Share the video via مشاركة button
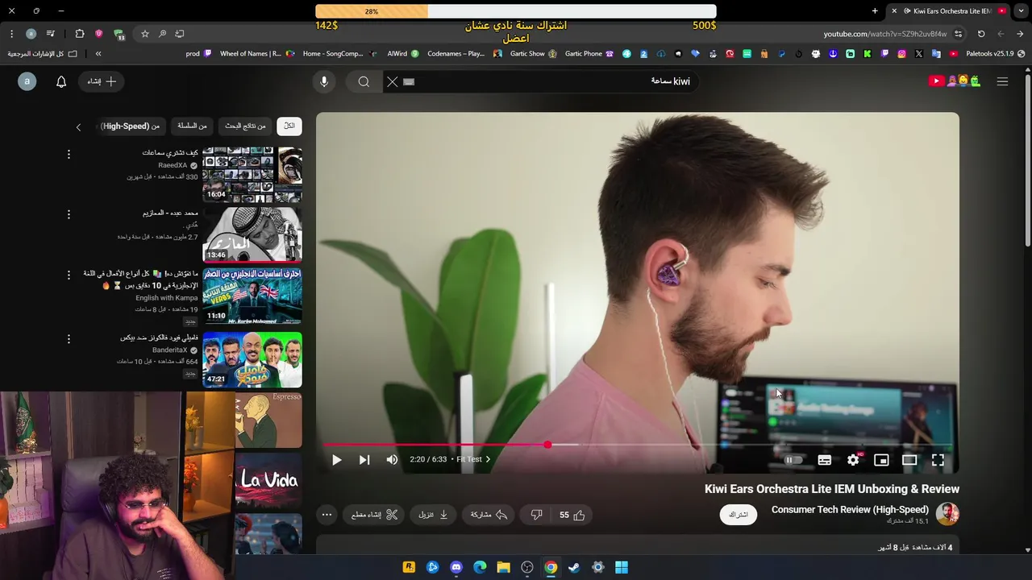This screenshot has height=580, width=1032. (489, 515)
